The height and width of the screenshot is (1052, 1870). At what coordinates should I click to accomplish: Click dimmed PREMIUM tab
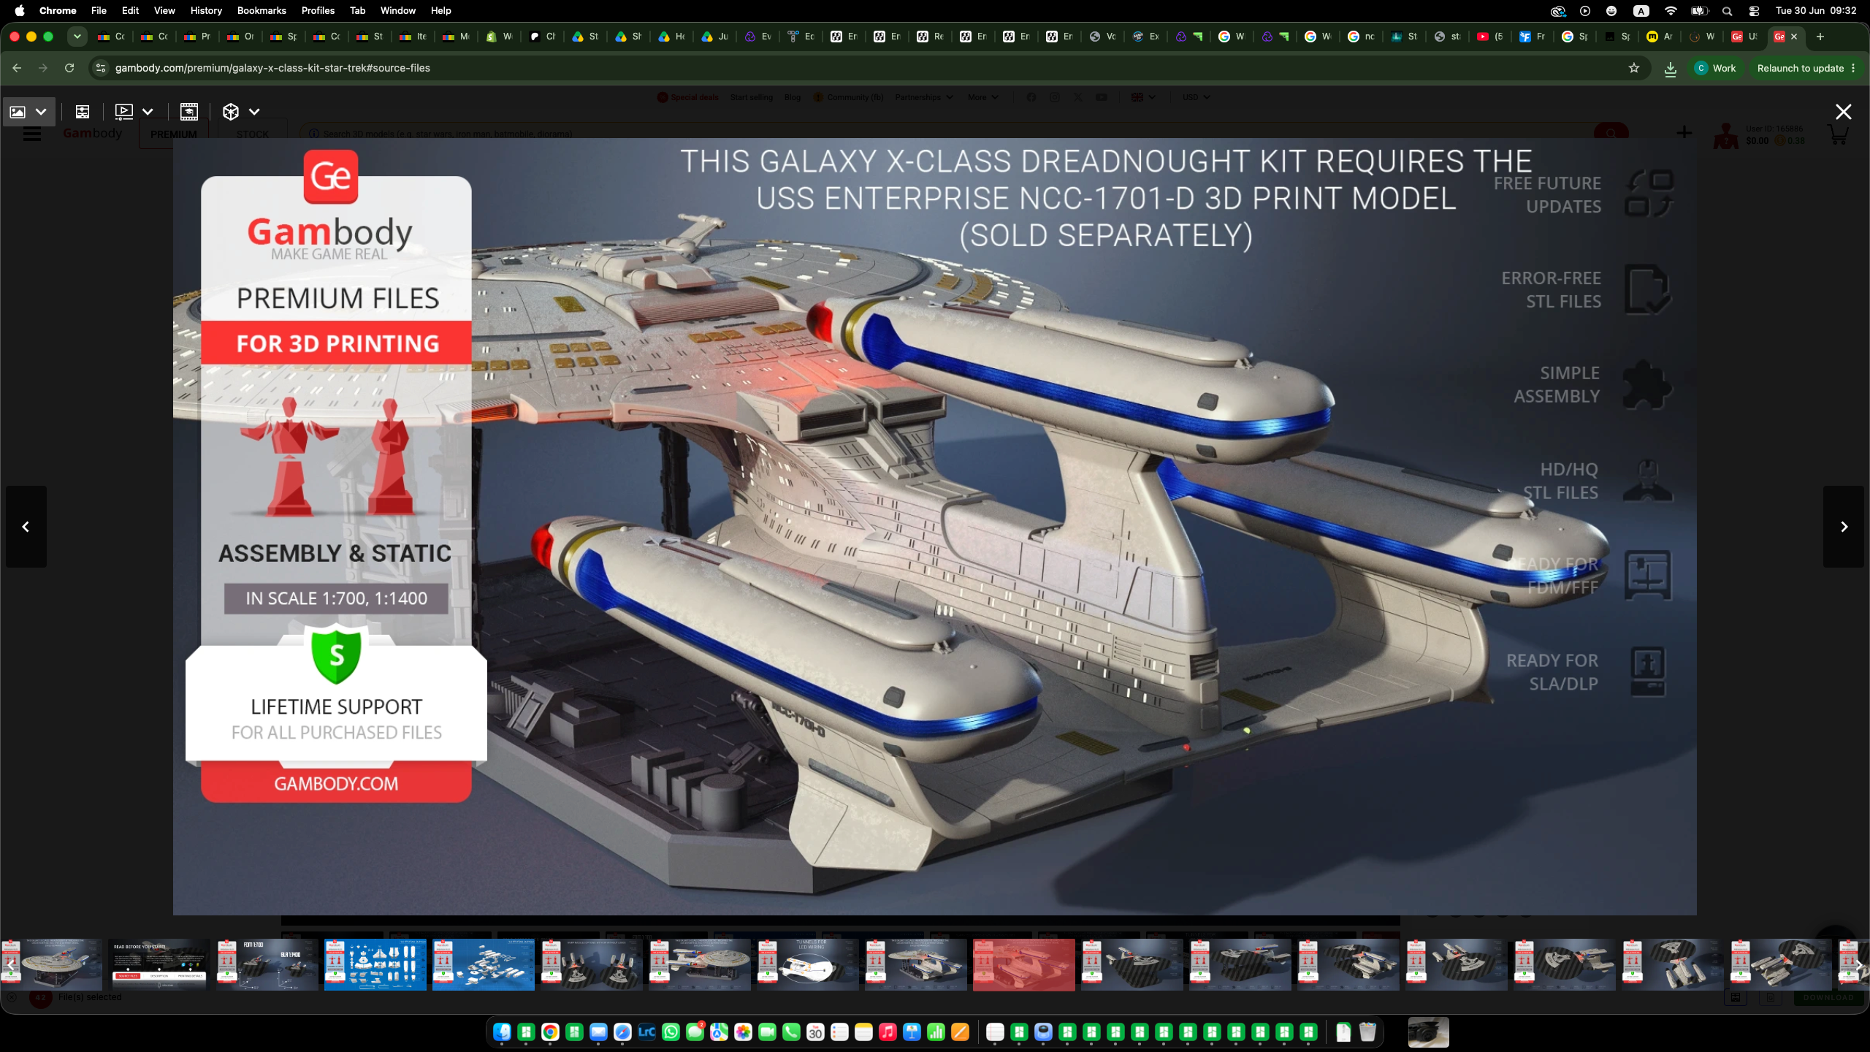pyautogui.click(x=174, y=134)
